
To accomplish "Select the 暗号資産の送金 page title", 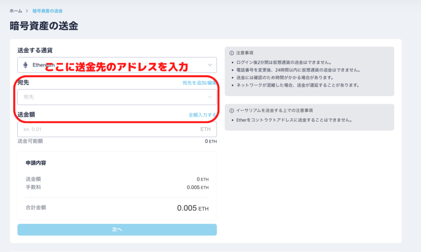I will tap(44, 26).
